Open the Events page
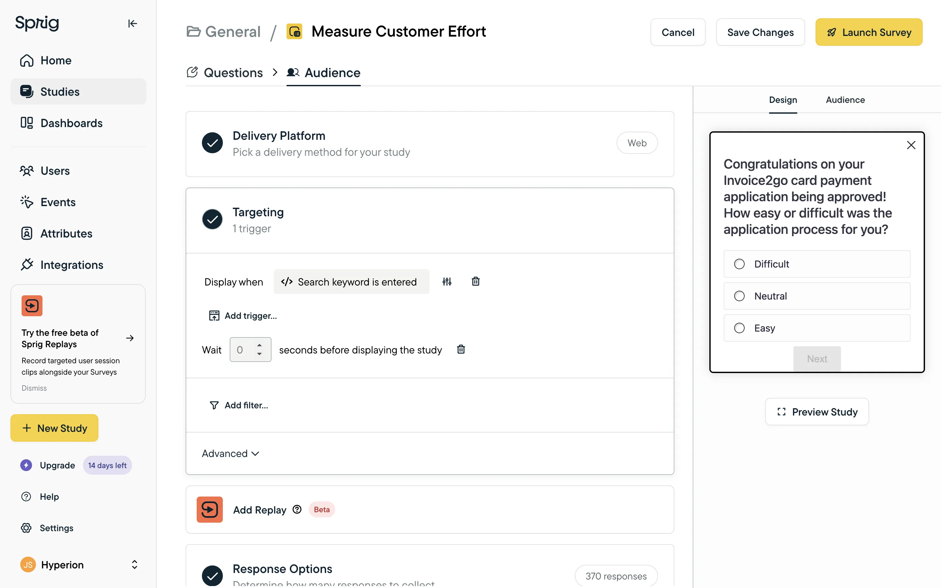 [x=58, y=202]
